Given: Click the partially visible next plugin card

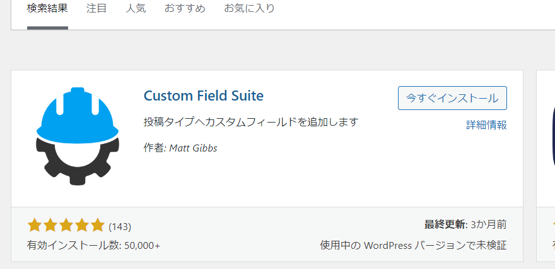Looking at the screenshot, I should pyautogui.click(x=546, y=166).
